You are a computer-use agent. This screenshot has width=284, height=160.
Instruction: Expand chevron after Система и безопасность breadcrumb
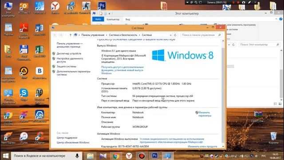[139, 35]
